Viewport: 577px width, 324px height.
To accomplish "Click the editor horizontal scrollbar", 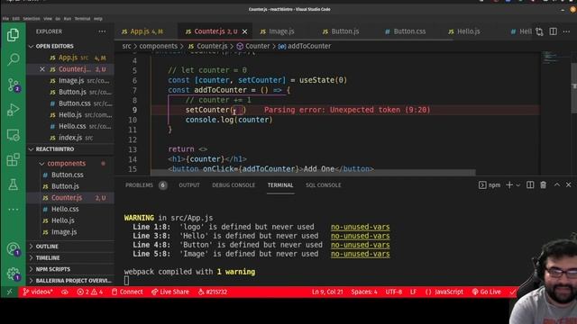I will pyautogui.click(x=313, y=173).
